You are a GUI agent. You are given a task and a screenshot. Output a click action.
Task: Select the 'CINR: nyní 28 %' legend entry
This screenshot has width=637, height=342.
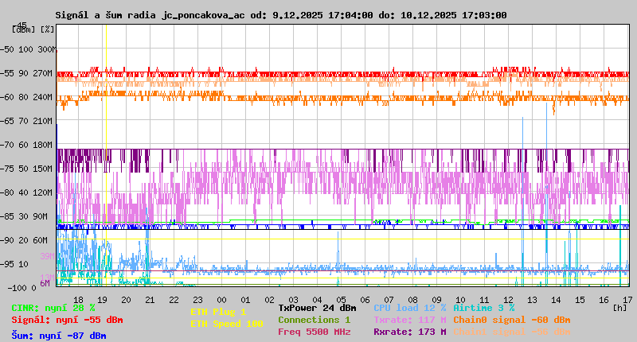(53, 308)
